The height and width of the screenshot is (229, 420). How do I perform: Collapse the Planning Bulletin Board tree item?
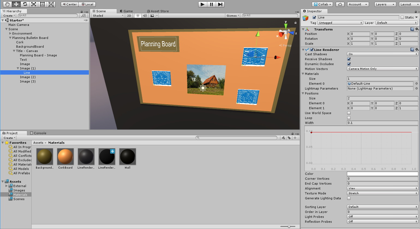click(10, 38)
